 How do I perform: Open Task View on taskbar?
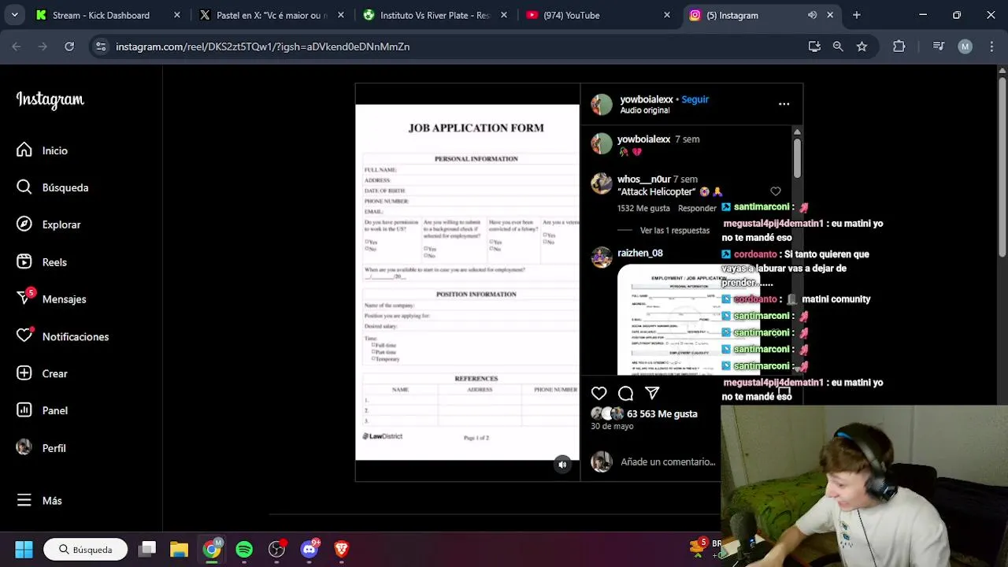pos(147,549)
